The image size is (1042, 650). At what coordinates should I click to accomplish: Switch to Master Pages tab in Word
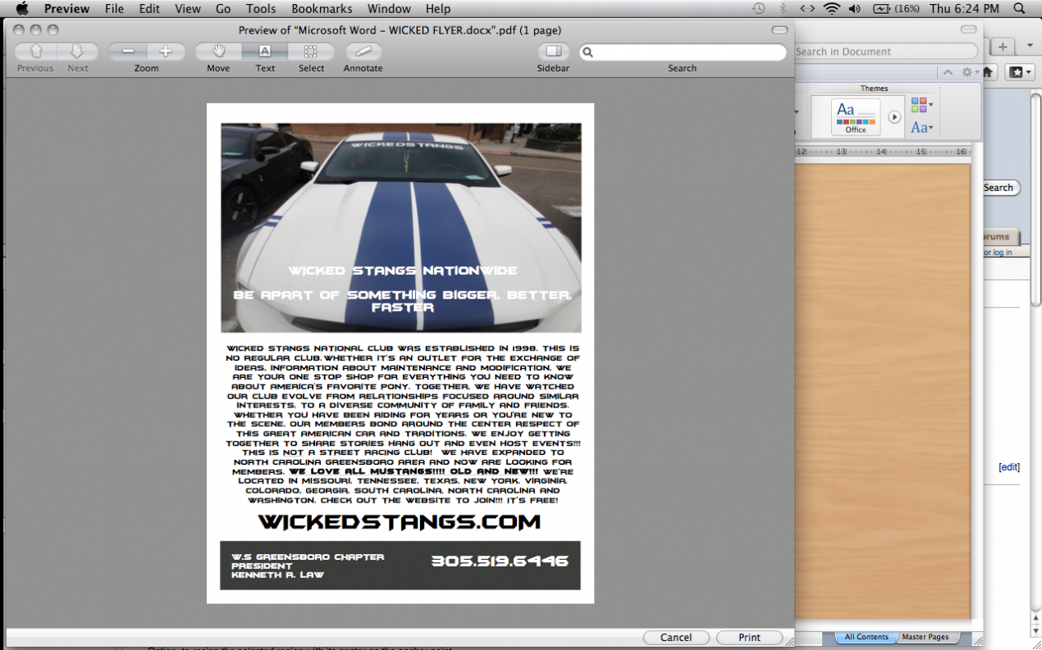(925, 637)
